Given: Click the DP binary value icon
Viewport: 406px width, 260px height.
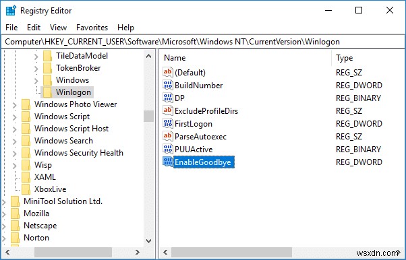Looking at the screenshot, I should pyautogui.click(x=168, y=98).
